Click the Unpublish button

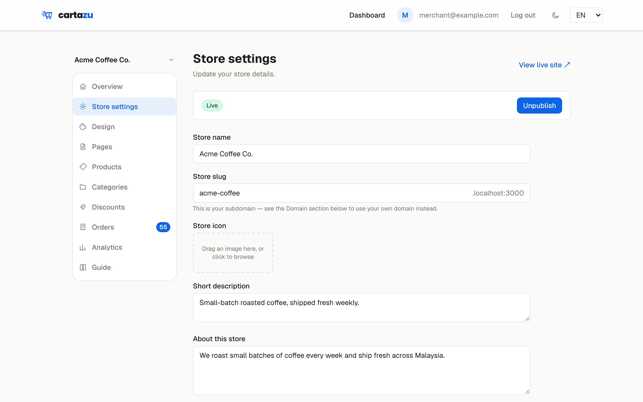(539, 106)
